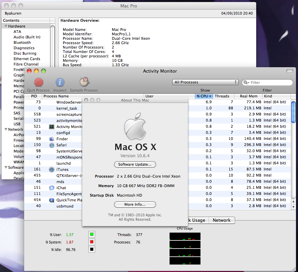The image size is (298, 272).
Task: Click the iChat bubble icon in process list
Action: (x=52, y=188)
